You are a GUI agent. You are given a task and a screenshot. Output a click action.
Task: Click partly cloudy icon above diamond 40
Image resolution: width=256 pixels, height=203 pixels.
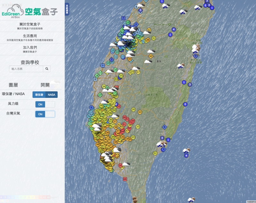pyautogui.click(x=151, y=51)
